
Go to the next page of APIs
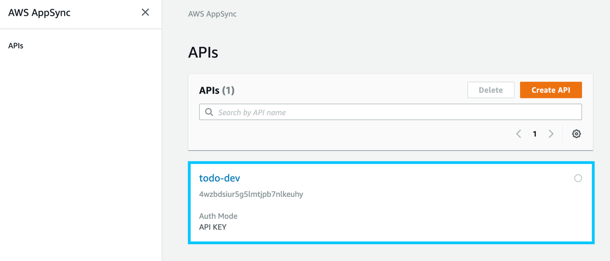(x=551, y=134)
